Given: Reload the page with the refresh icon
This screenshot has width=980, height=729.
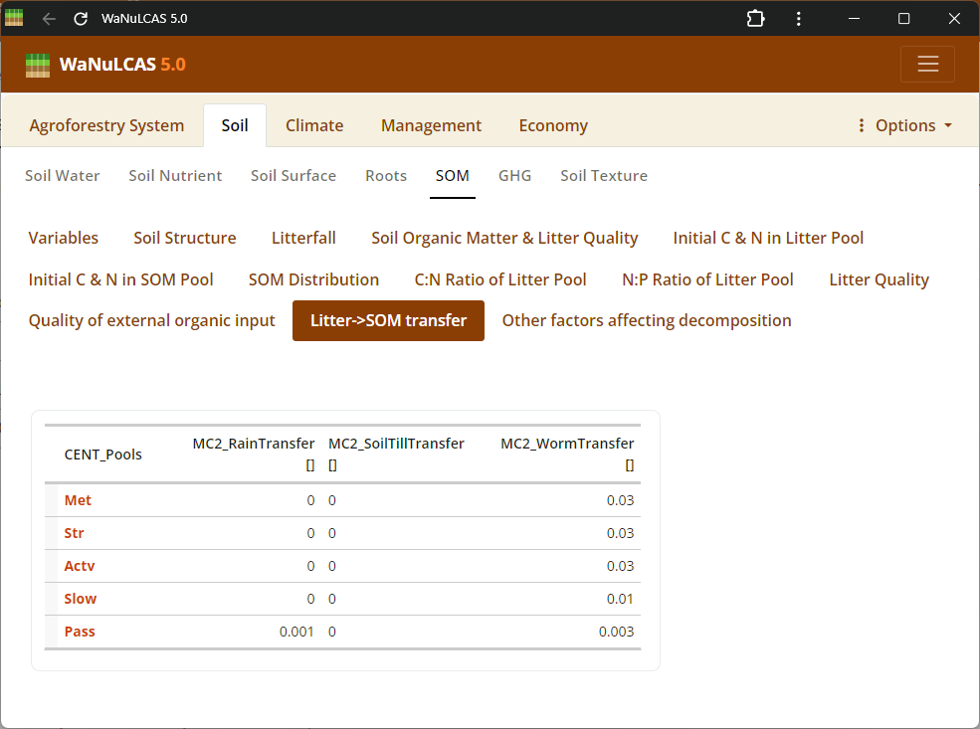Looking at the screenshot, I should (82, 19).
